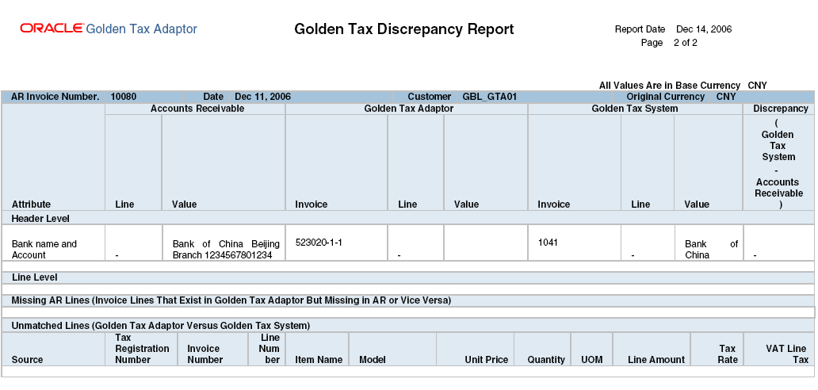The image size is (818, 390).
Task: Click the Golden Tax System column group header
Action: (635, 109)
